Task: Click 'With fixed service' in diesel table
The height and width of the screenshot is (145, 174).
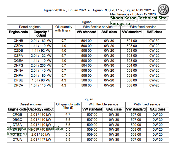Action: click(x=147, y=104)
